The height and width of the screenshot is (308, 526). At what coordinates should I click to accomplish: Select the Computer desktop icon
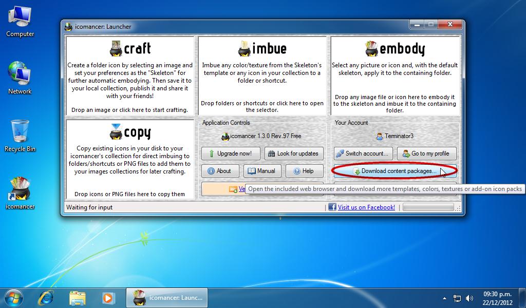(x=20, y=22)
